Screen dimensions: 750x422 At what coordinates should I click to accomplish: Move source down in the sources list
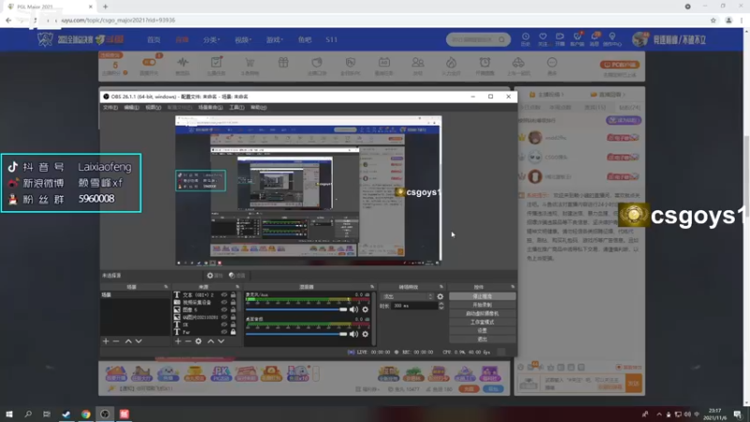(221, 341)
